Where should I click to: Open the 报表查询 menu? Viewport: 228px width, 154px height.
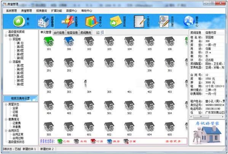41,11
